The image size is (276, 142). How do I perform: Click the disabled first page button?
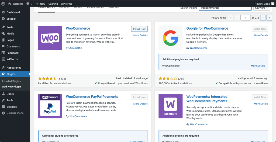coord(231,18)
